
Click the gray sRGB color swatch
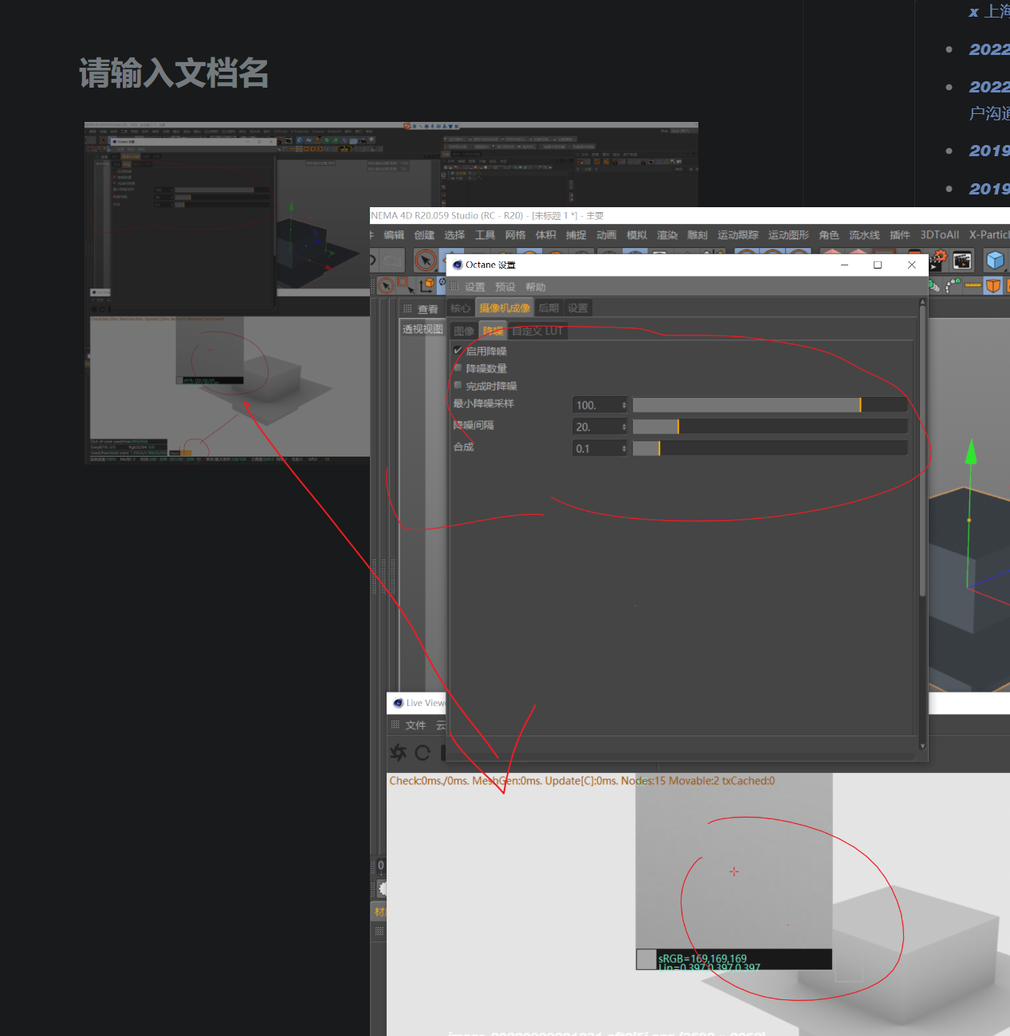(x=646, y=959)
